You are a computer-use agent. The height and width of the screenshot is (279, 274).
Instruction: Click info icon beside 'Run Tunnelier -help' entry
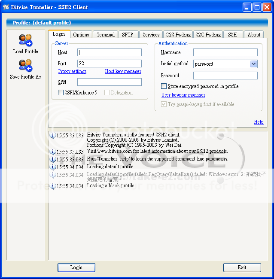coord(52,159)
